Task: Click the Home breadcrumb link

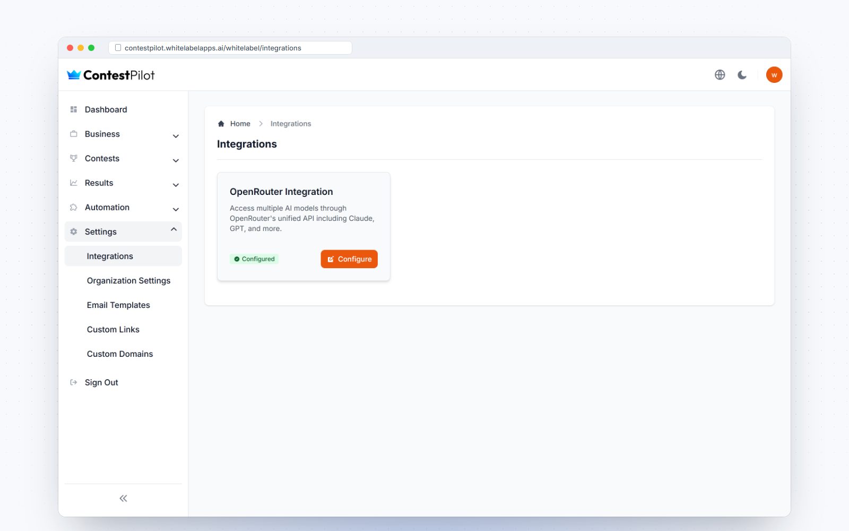Action: [240, 124]
